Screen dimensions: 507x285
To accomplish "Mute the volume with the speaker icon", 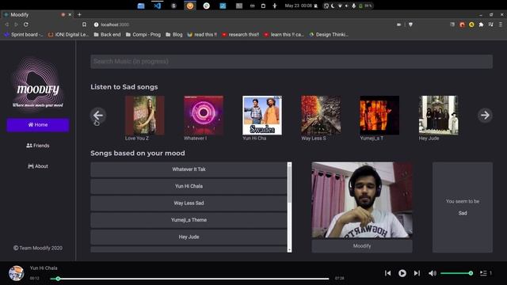I will (433, 273).
